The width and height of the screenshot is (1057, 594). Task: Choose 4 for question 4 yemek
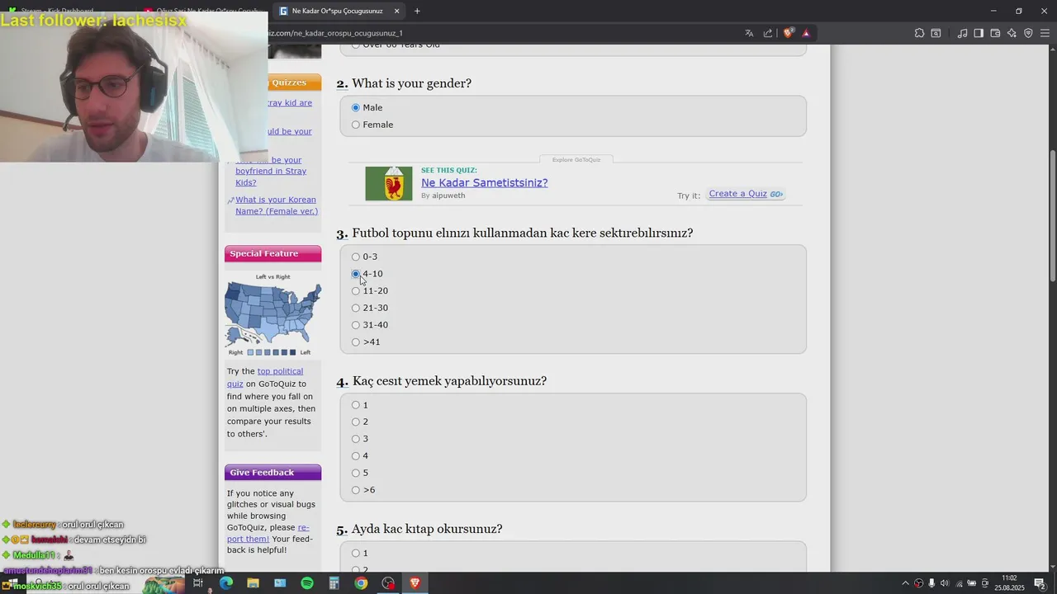click(x=356, y=456)
